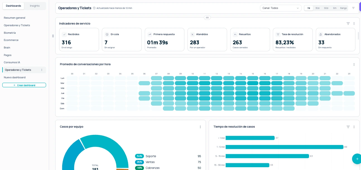Open the Recibidos checkmark icon
This screenshot has width=361, height=170.
click(64, 35)
